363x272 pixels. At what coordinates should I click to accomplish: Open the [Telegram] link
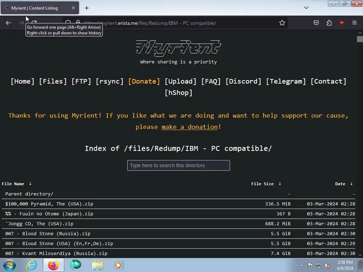(x=286, y=81)
